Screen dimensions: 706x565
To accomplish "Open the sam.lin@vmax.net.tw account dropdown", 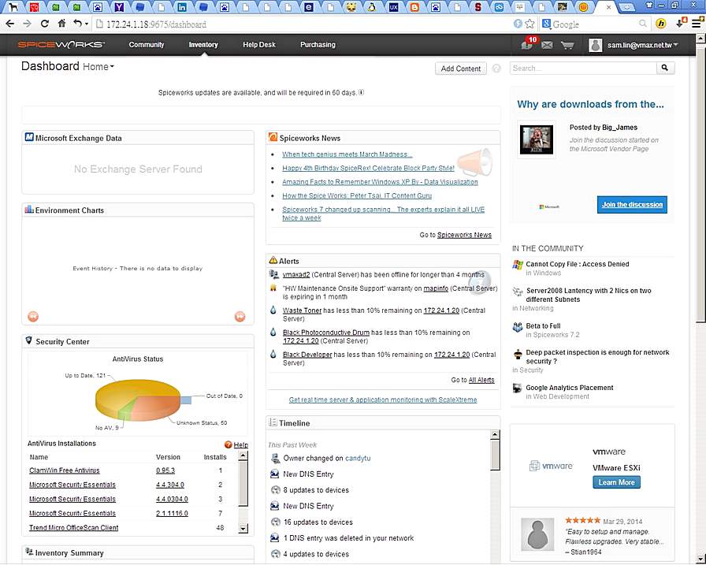I will pos(642,45).
